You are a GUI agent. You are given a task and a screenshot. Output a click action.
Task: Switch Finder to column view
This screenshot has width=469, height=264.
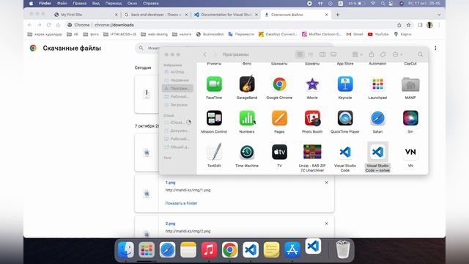point(322,54)
